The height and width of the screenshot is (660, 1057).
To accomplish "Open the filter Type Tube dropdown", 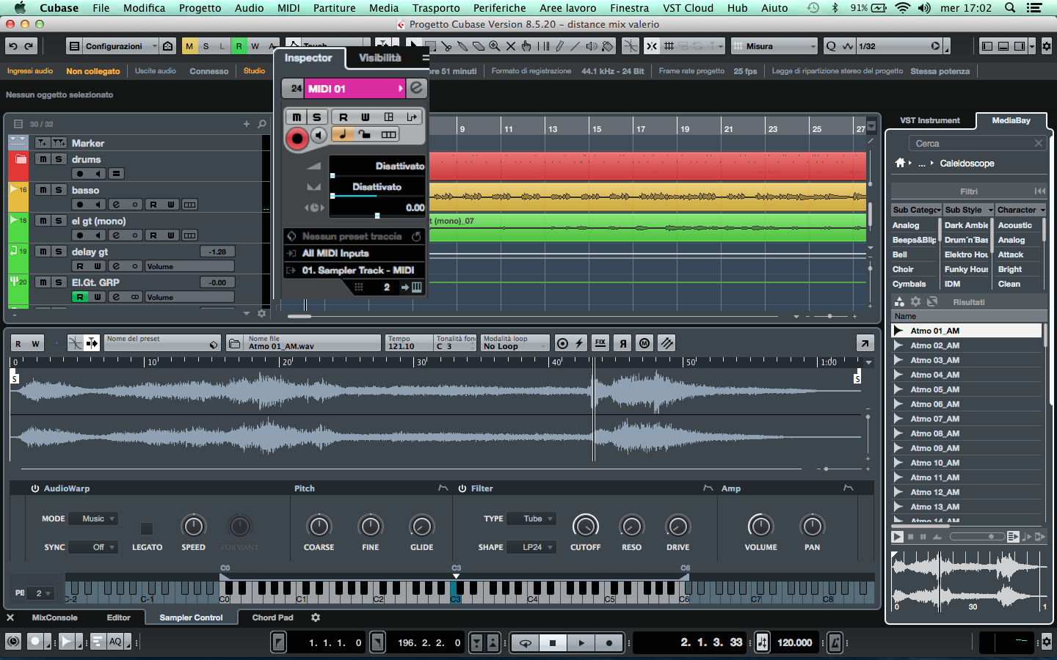I will click(x=531, y=518).
